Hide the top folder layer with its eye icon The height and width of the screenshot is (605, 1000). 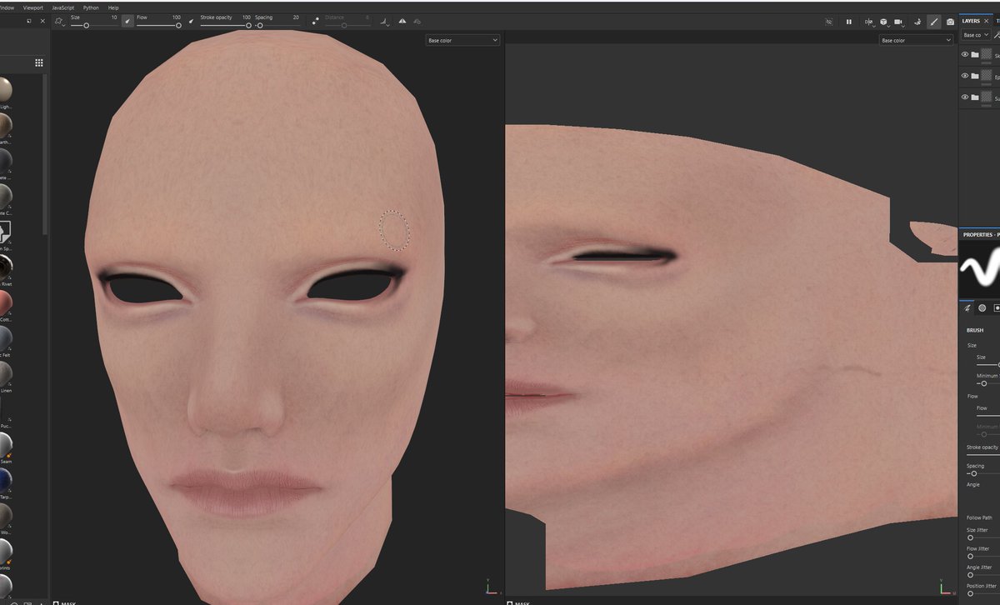click(x=965, y=54)
